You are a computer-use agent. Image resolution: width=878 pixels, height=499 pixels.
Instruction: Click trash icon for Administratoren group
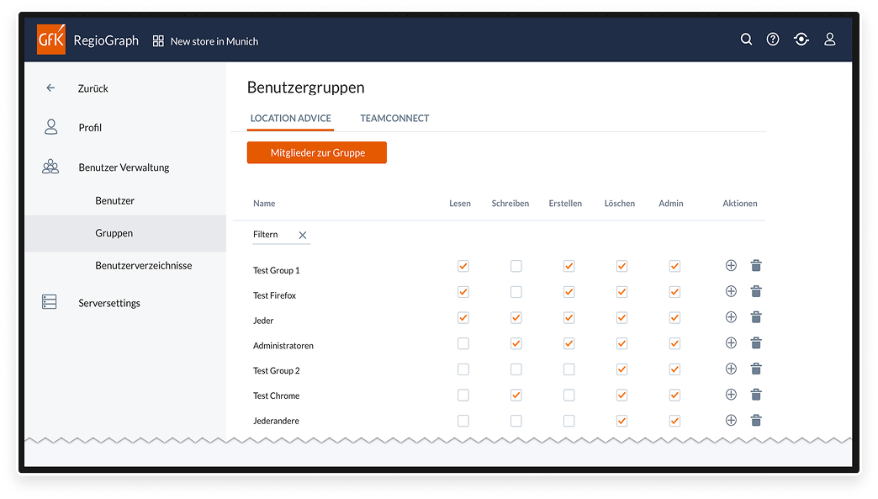coord(756,343)
